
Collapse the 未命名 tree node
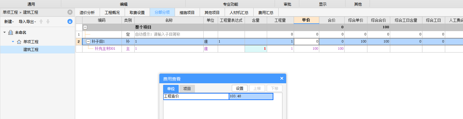click(x=4, y=32)
